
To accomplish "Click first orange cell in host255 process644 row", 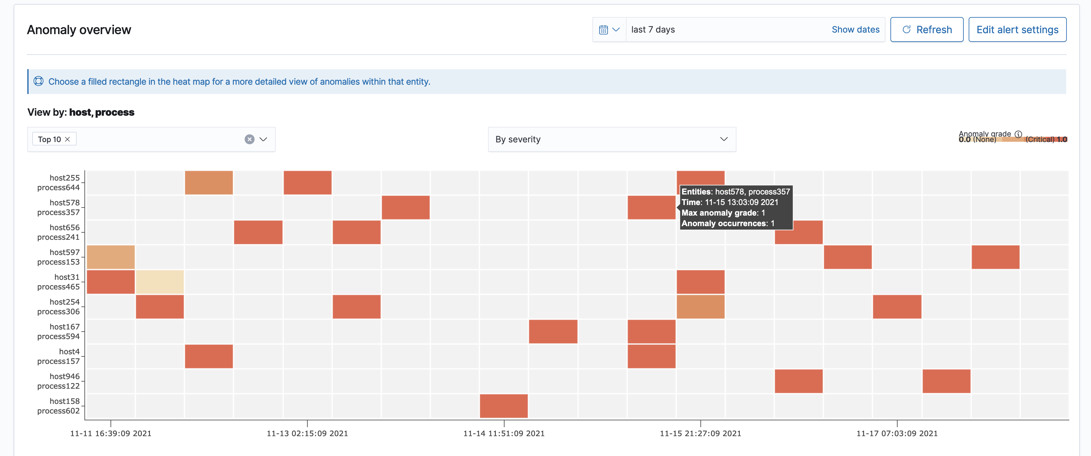I will (x=209, y=183).
